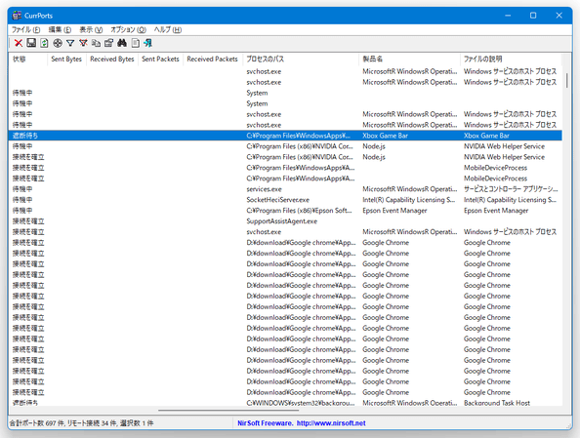580x438 pixels.
Task: Click the properties icon in toolbar
Action: point(108,43)
